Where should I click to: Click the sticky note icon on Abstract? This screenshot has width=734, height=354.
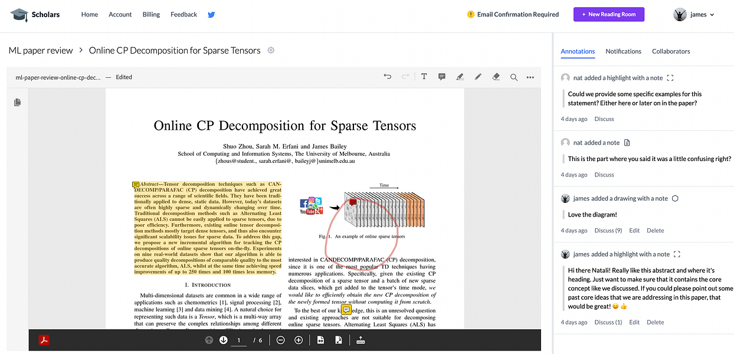(136, 185)
